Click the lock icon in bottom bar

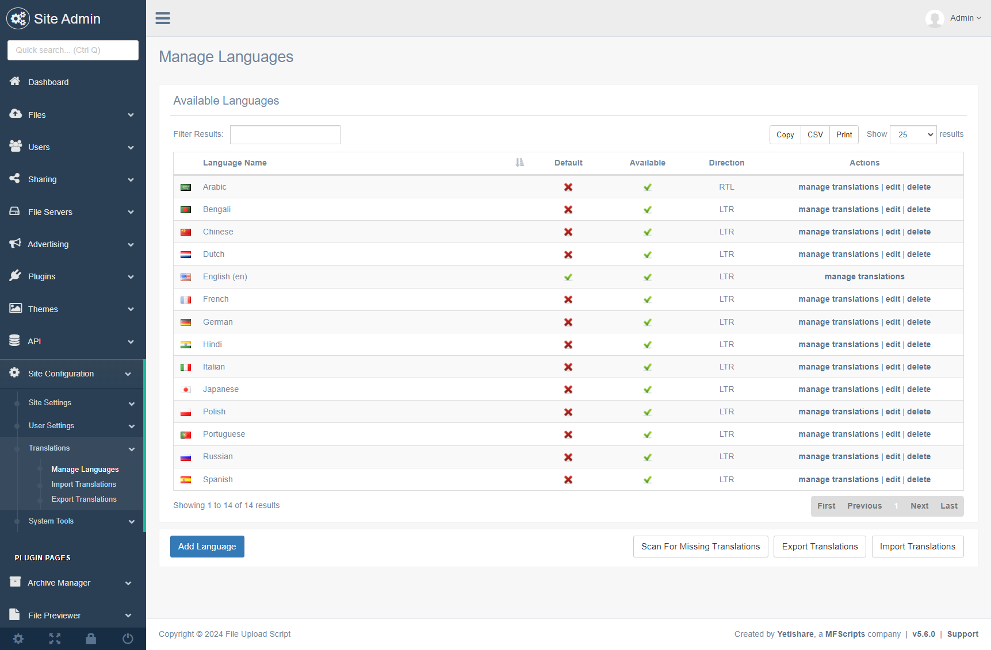pyautogui.click(x=91, y=639)
